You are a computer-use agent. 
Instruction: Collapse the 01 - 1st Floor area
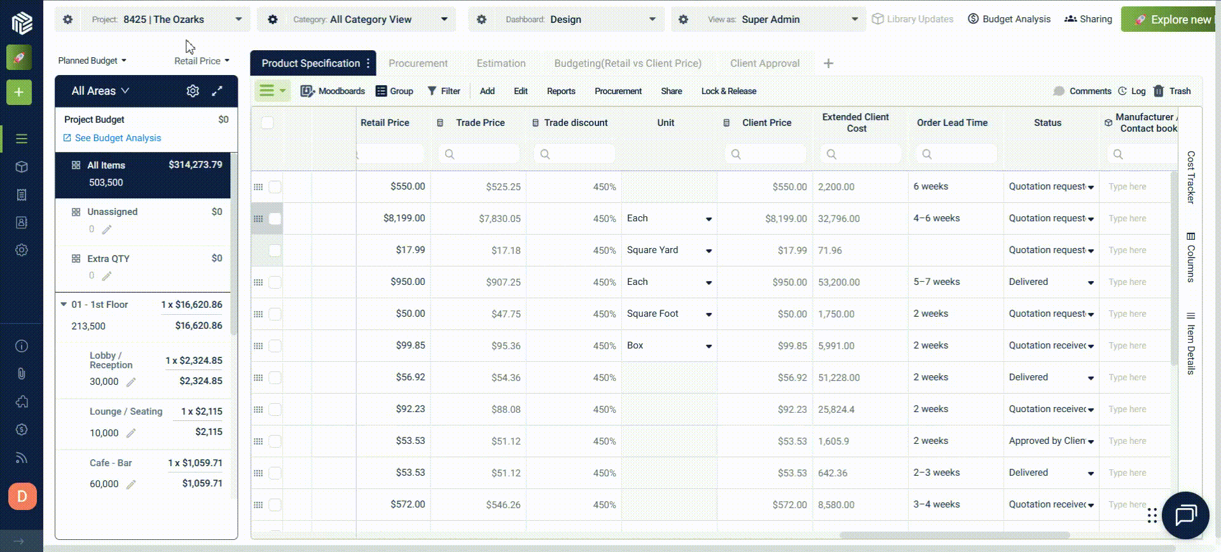tap(64, 305)
